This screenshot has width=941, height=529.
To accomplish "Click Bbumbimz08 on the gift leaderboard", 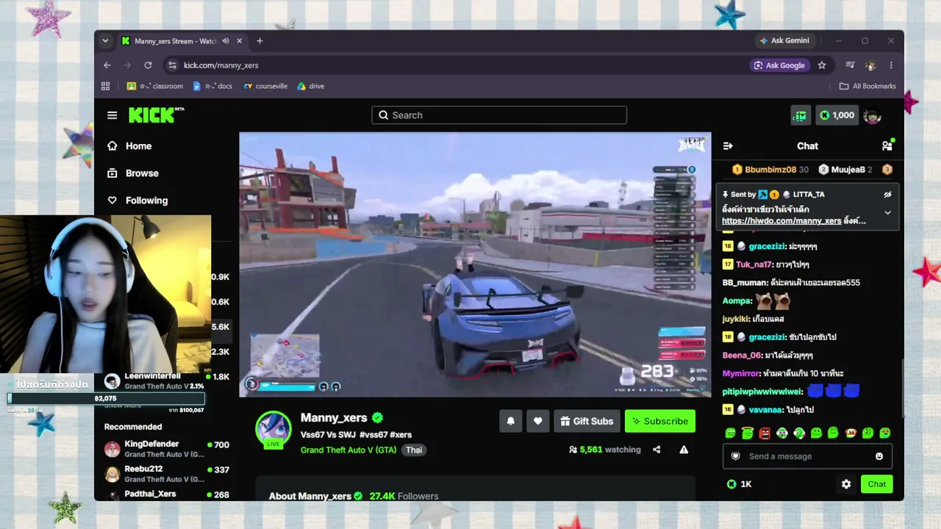I will (770, 170).
